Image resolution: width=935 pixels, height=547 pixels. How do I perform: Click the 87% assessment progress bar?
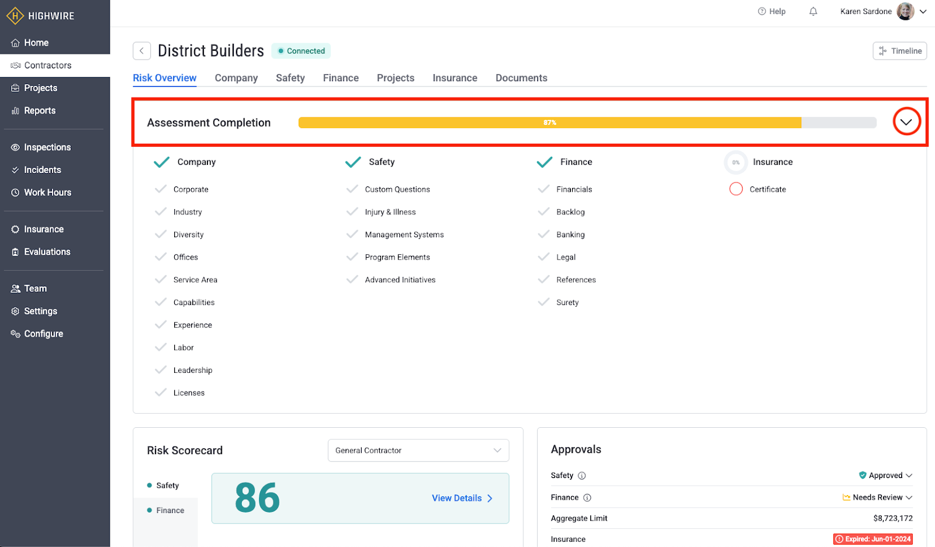click(x=549, y=123)
